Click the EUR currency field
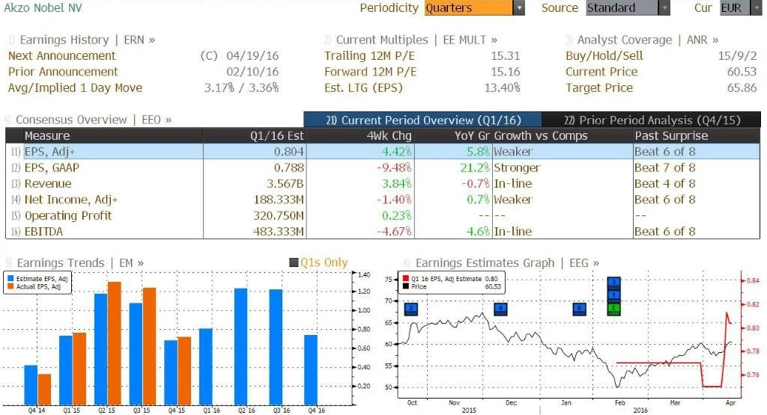This screenshot has height=415, width=767. coord(736,7)
